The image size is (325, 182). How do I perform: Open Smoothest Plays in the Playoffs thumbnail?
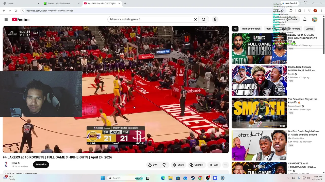click(259, 113)
